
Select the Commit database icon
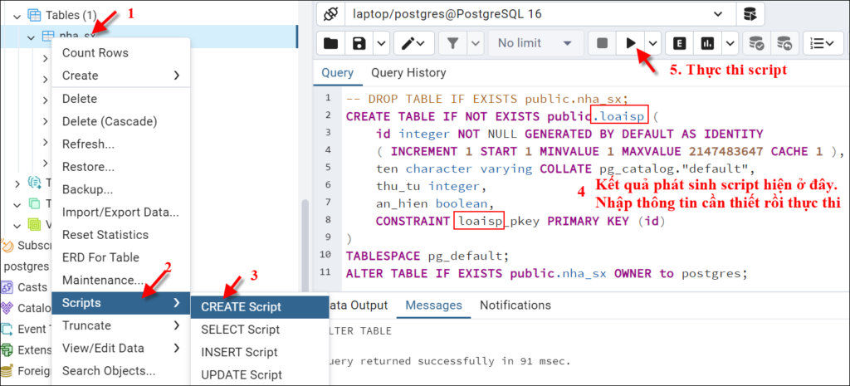[756, 43]
